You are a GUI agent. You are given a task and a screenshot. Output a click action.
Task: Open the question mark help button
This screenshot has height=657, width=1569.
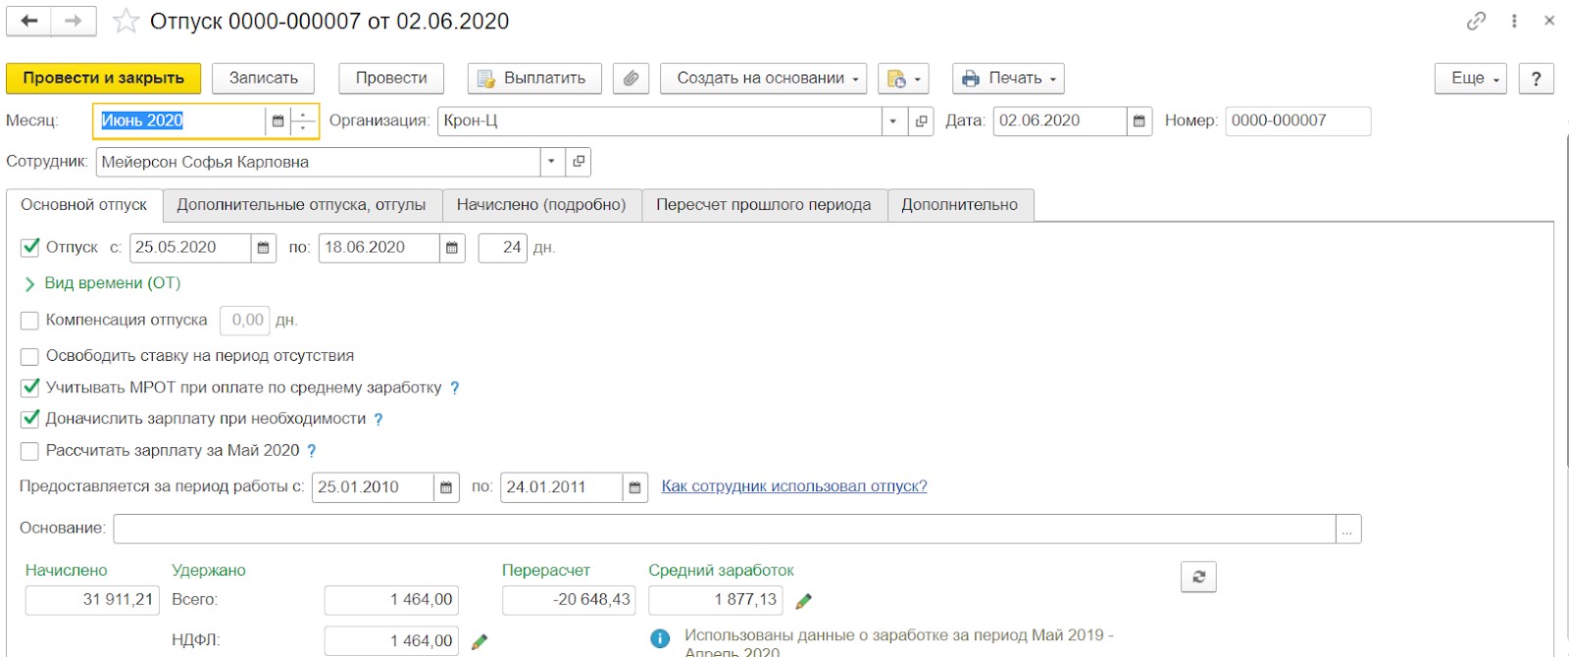[1536, 78]
